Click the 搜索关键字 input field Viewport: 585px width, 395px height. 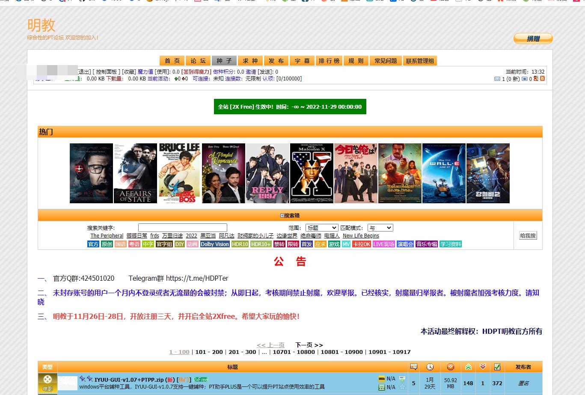point(182,228)
